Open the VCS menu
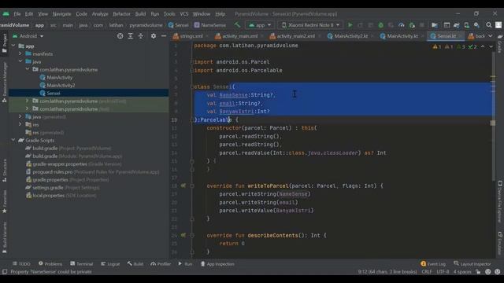Image resolution: width=504 pixels, height=283 pixels. tap(183, 14)
